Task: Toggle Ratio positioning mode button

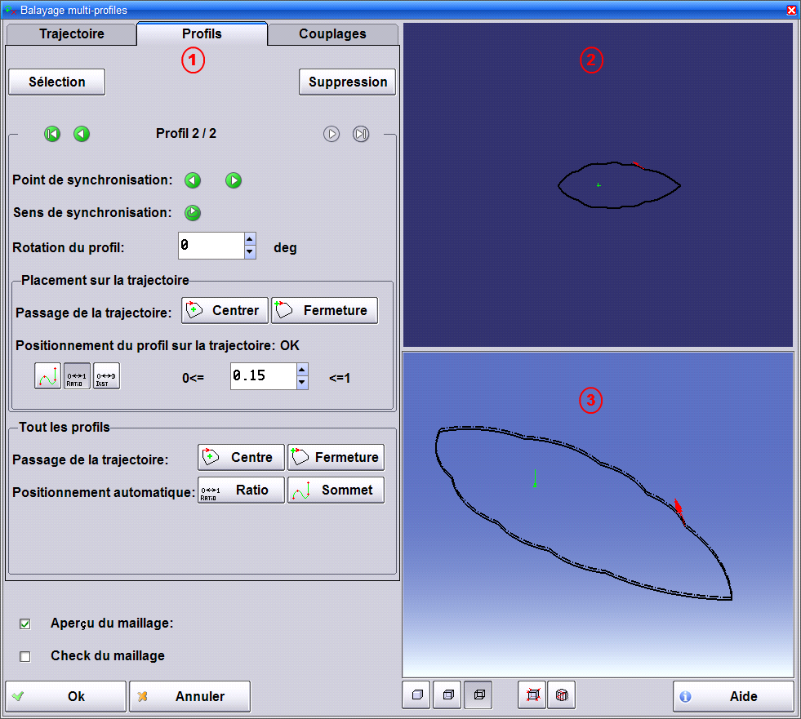Action: click(x=78, y=375)
